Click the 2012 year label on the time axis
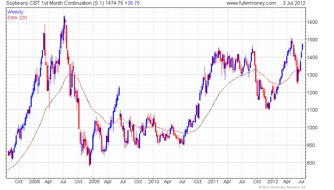334x190 pixels. [273, 182]
